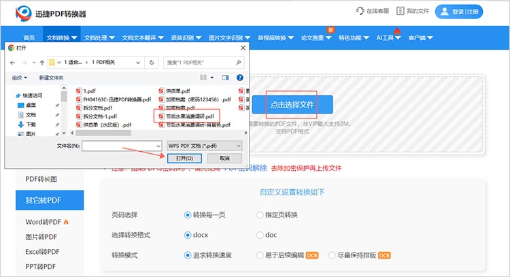Refresh the folder listing in dialog
The width and height of the screenshot is (510, 277).
point(152,63)
